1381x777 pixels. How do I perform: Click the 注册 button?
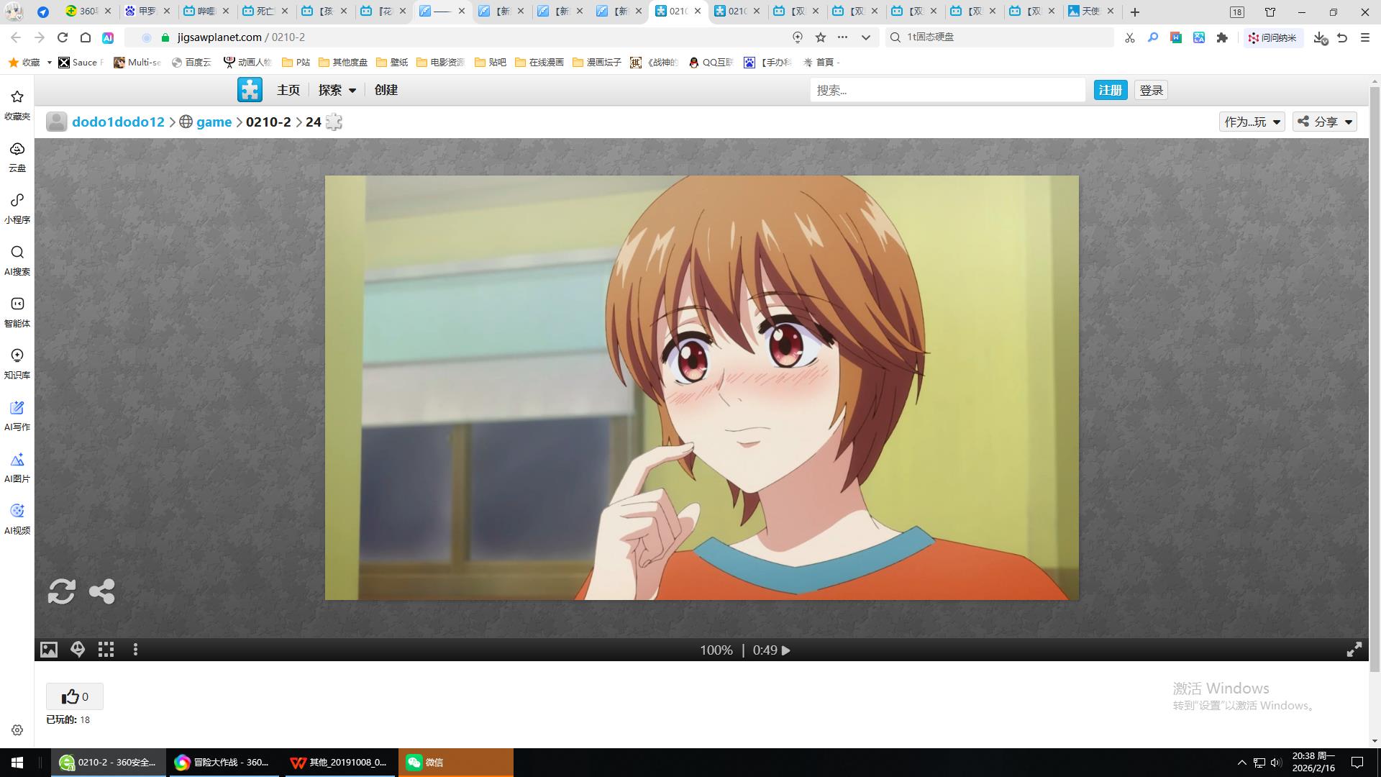[1110, 90]
